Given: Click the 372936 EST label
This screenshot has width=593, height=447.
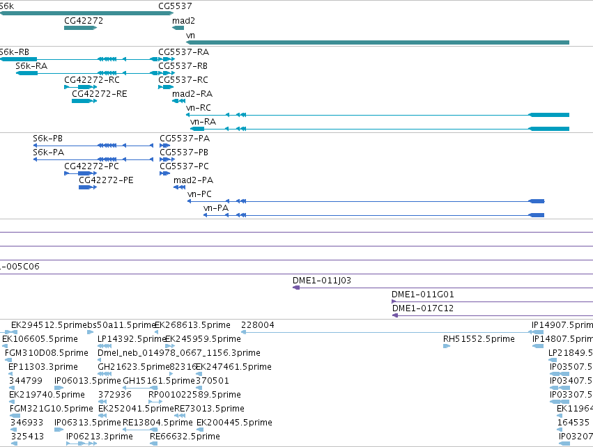Looking at the screenshot, I should (114, 395).
